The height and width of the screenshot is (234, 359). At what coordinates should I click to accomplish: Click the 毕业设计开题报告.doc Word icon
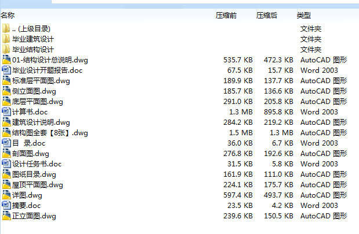tap(6, 70)
